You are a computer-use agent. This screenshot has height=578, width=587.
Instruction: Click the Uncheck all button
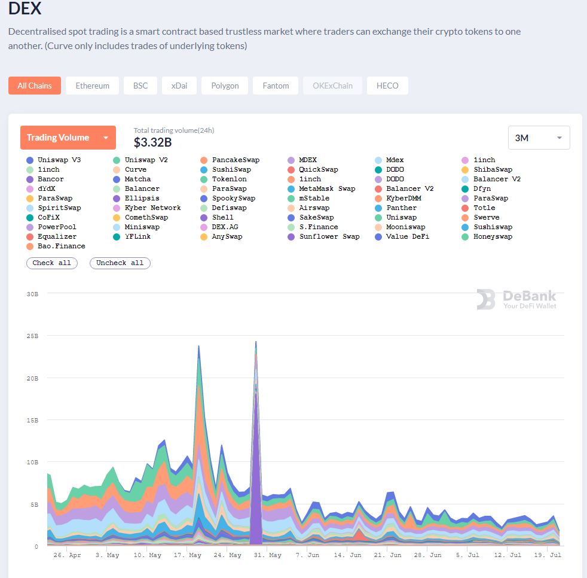click(x=120, y=263)
